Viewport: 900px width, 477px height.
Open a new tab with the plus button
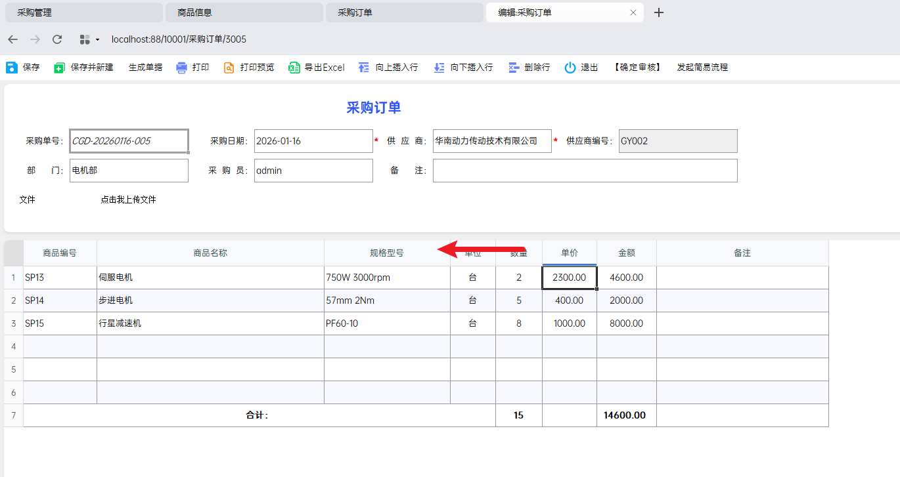pyautogui.click(x=659, y=12)
